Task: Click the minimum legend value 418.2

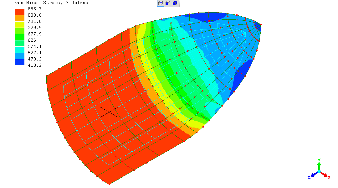Action: (35, 65)
